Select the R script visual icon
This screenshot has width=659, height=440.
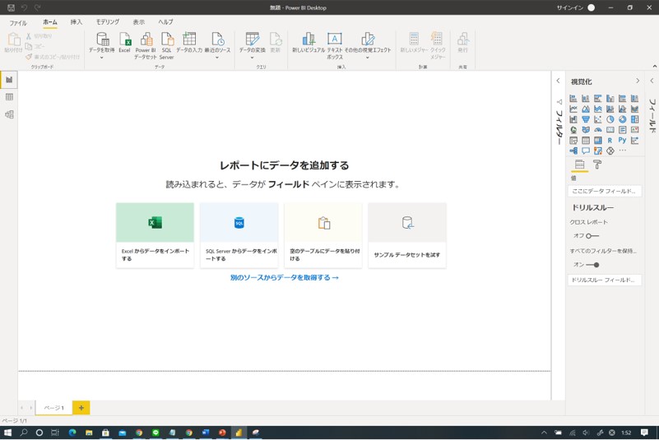[x=610, y=141]
